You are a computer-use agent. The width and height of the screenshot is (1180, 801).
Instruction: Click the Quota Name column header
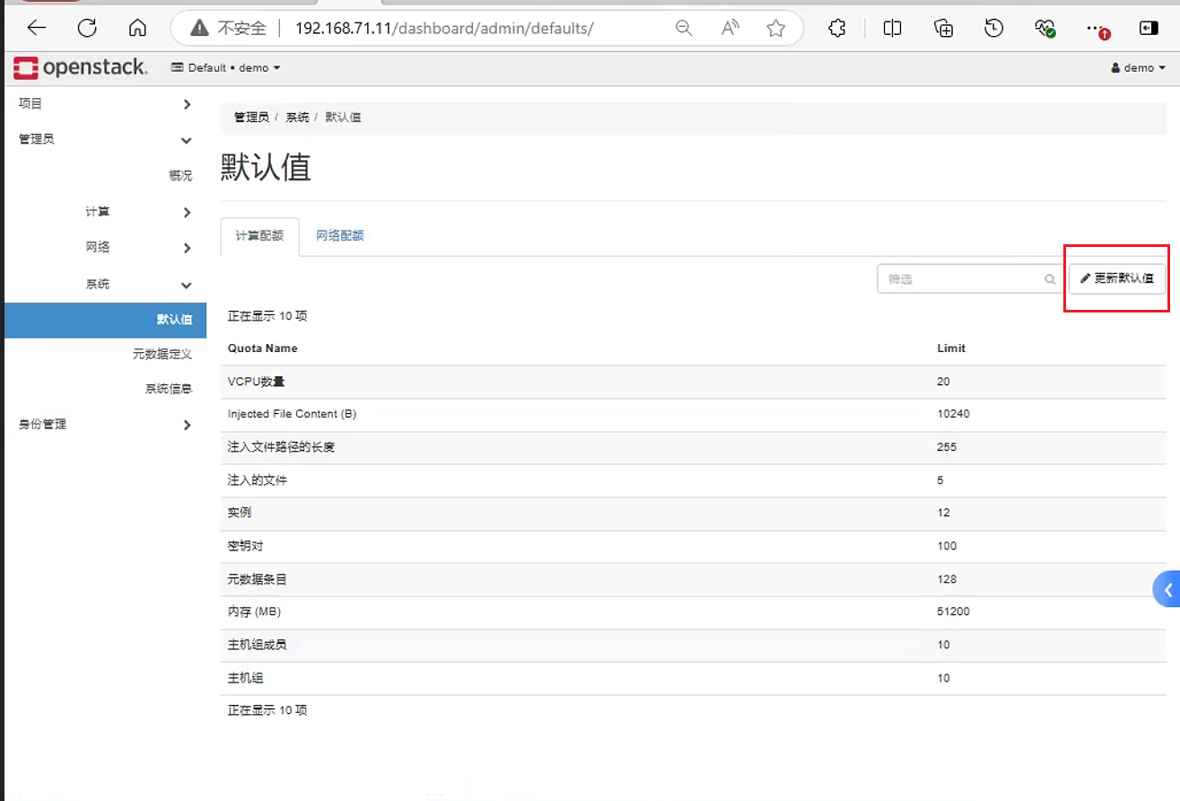[x=263, y=348]
